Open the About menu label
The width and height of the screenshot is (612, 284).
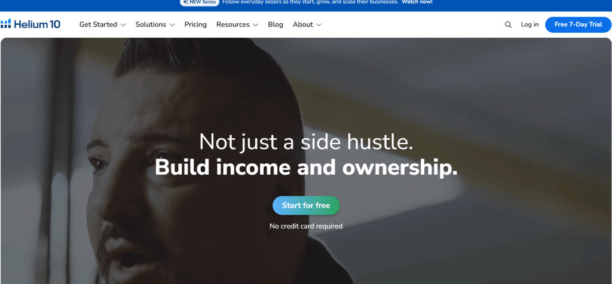[x=303, y=25]
